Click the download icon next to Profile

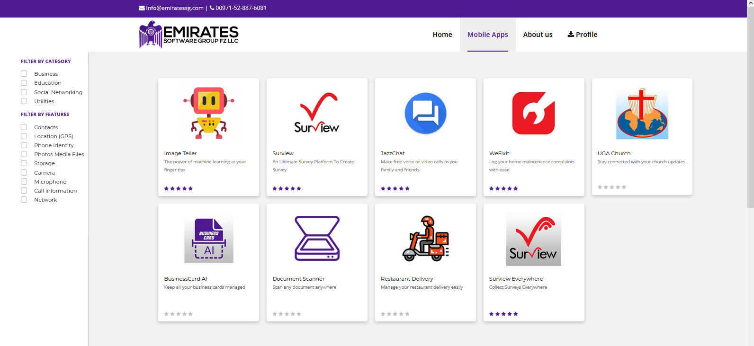point(571,34)
